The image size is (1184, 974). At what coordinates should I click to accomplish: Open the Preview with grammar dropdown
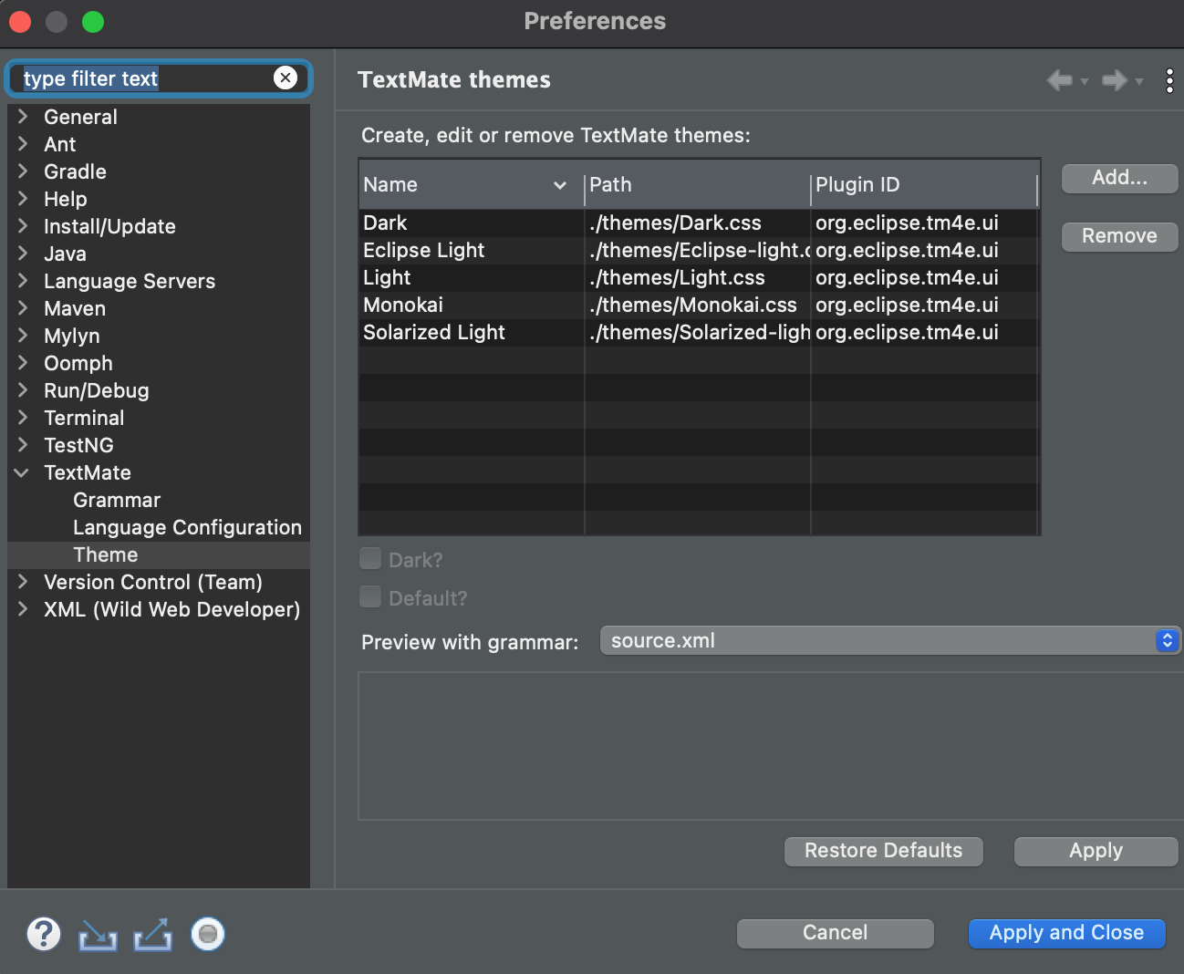click(1165, 640)
